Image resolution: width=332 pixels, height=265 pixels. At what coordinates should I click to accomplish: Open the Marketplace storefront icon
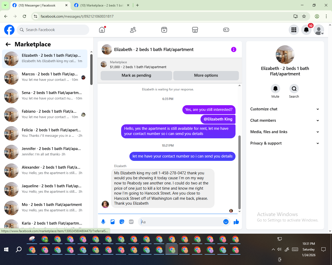[195, 30]
